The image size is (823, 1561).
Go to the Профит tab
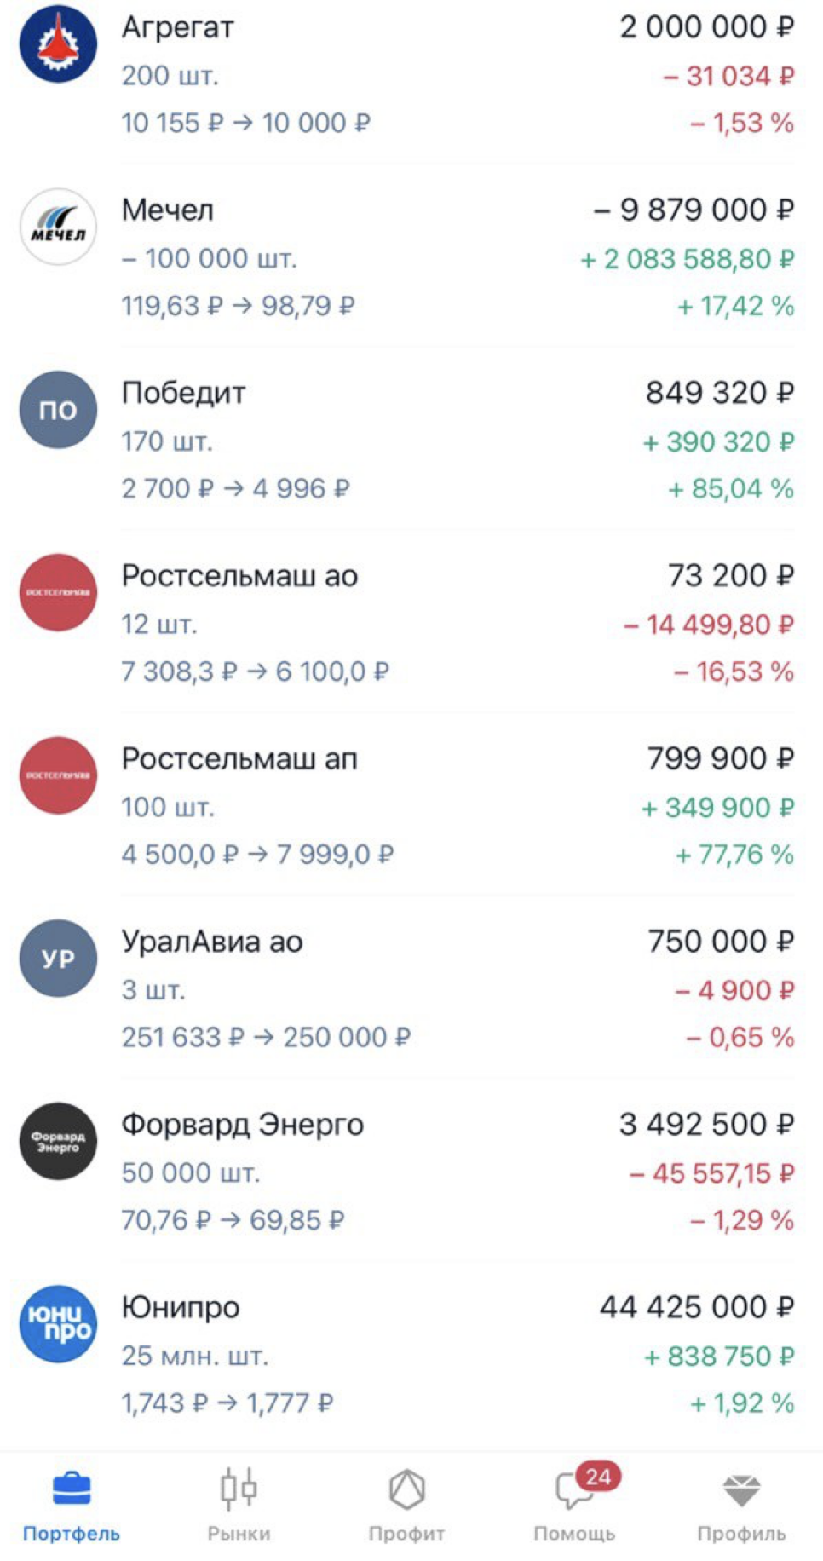tap(406, 1505)
